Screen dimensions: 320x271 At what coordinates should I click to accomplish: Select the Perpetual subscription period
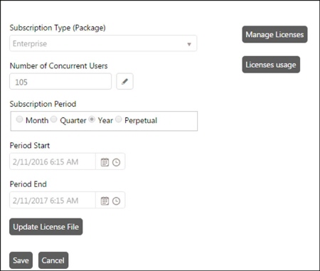click(x=119, y=119)
